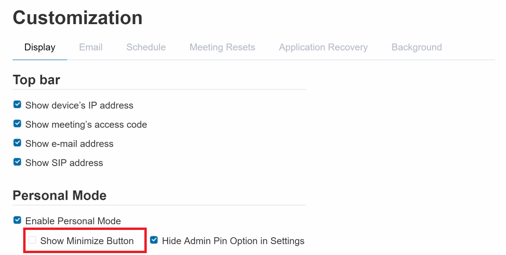This screenshot has height=255, width=506.
Task: Tick the Show Minimize Button checkbox
Action: (x=32, y=240)
